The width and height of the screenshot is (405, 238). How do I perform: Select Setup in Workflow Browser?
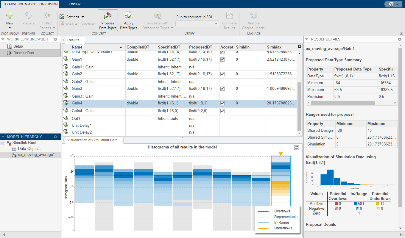click(x=18, y=46)
